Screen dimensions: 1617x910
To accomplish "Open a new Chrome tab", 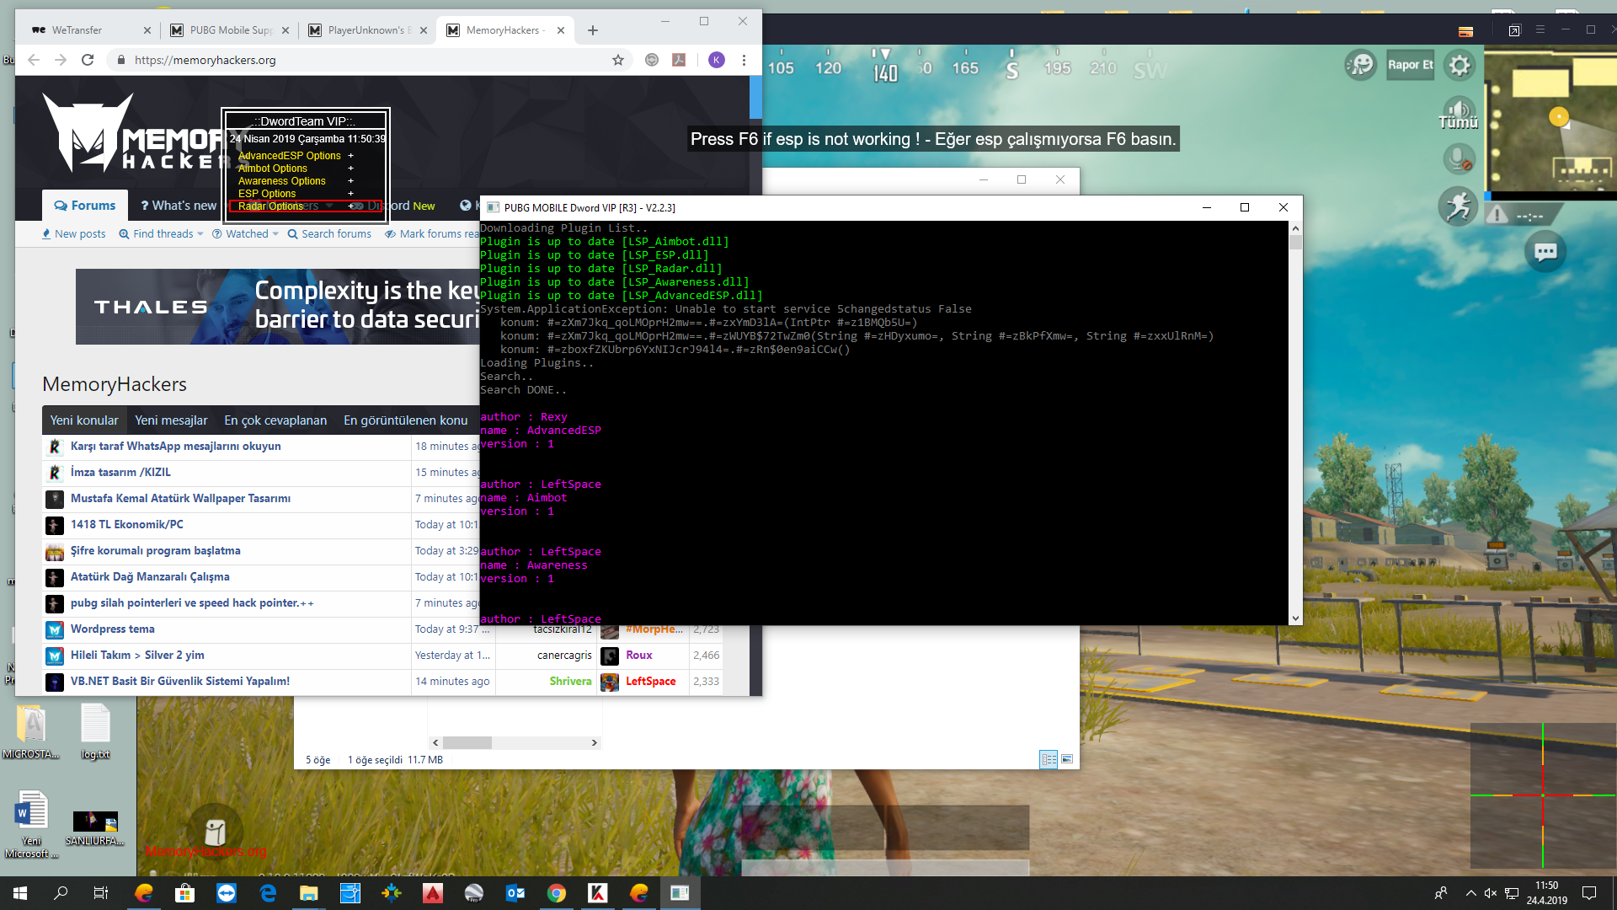I will point(593,30).
